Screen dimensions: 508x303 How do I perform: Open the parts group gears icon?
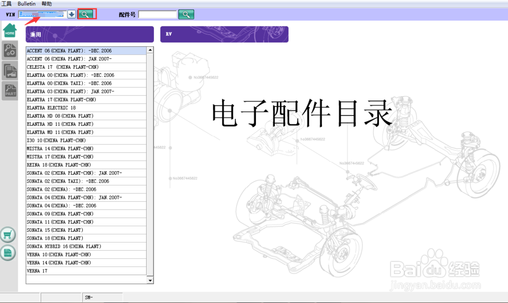10,50
